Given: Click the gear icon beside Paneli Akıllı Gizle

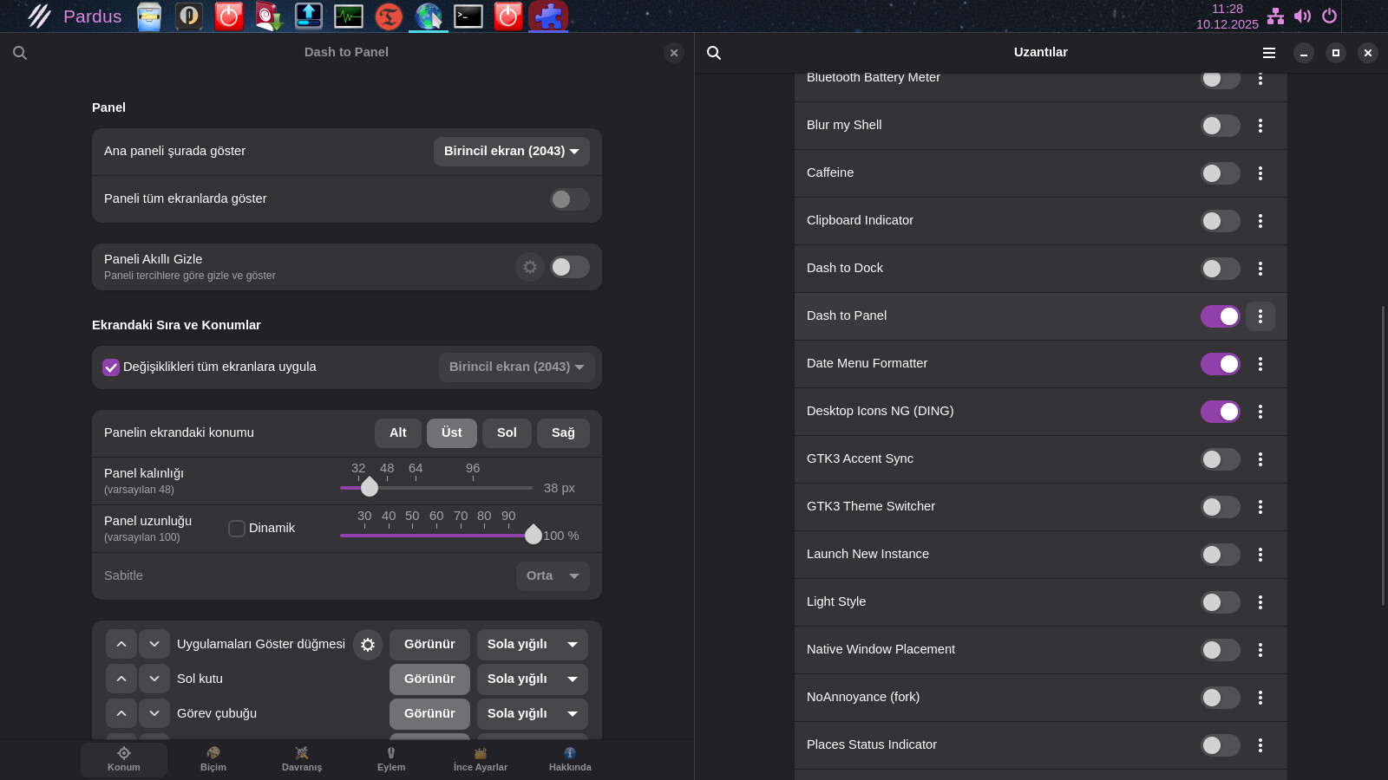Looking at the screenshot, I should tap(529, 267).
